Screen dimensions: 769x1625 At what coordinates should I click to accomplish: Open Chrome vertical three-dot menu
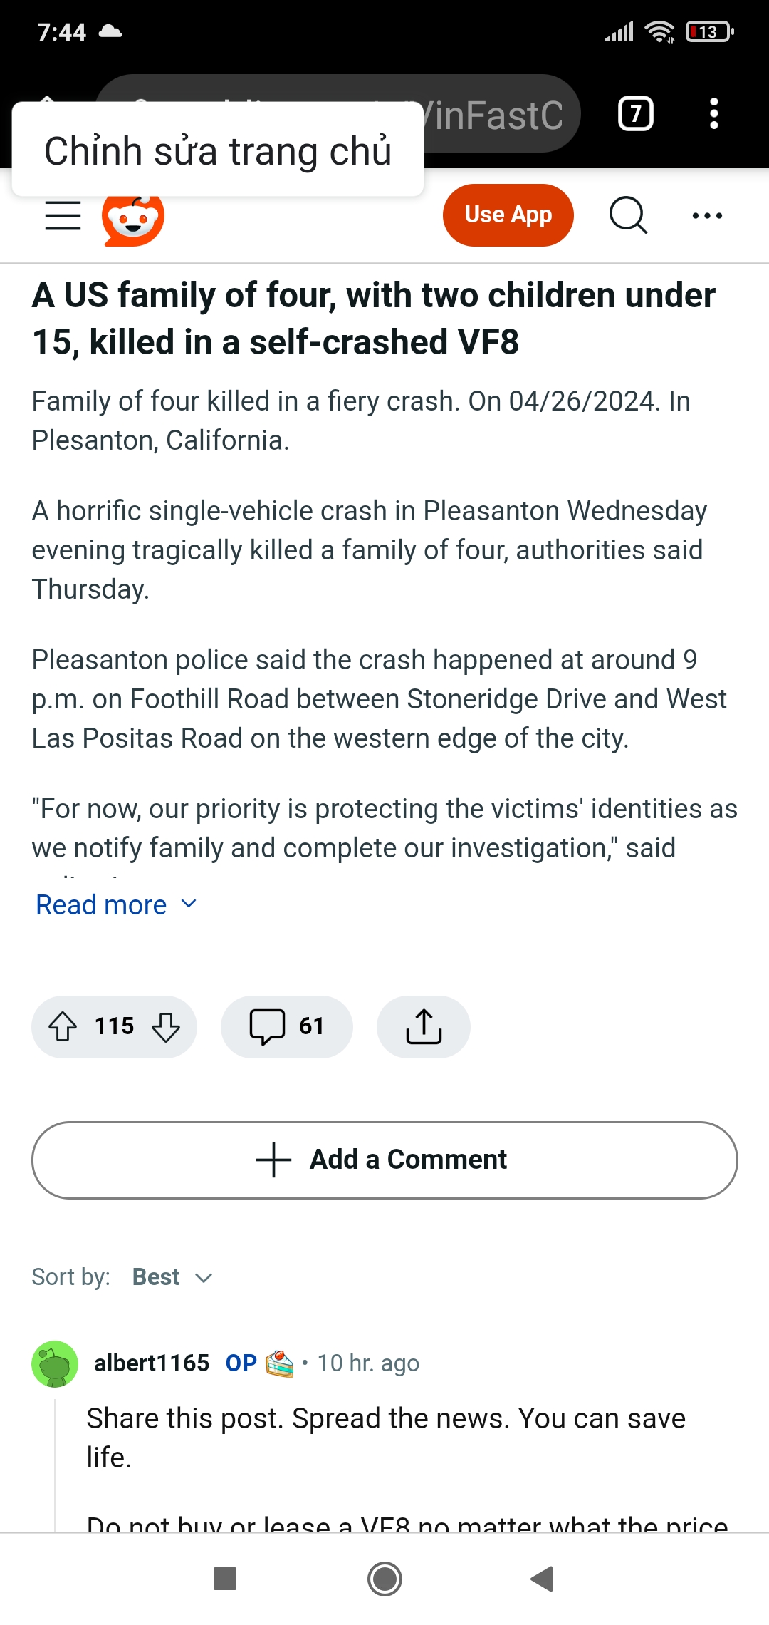[713, 114]
